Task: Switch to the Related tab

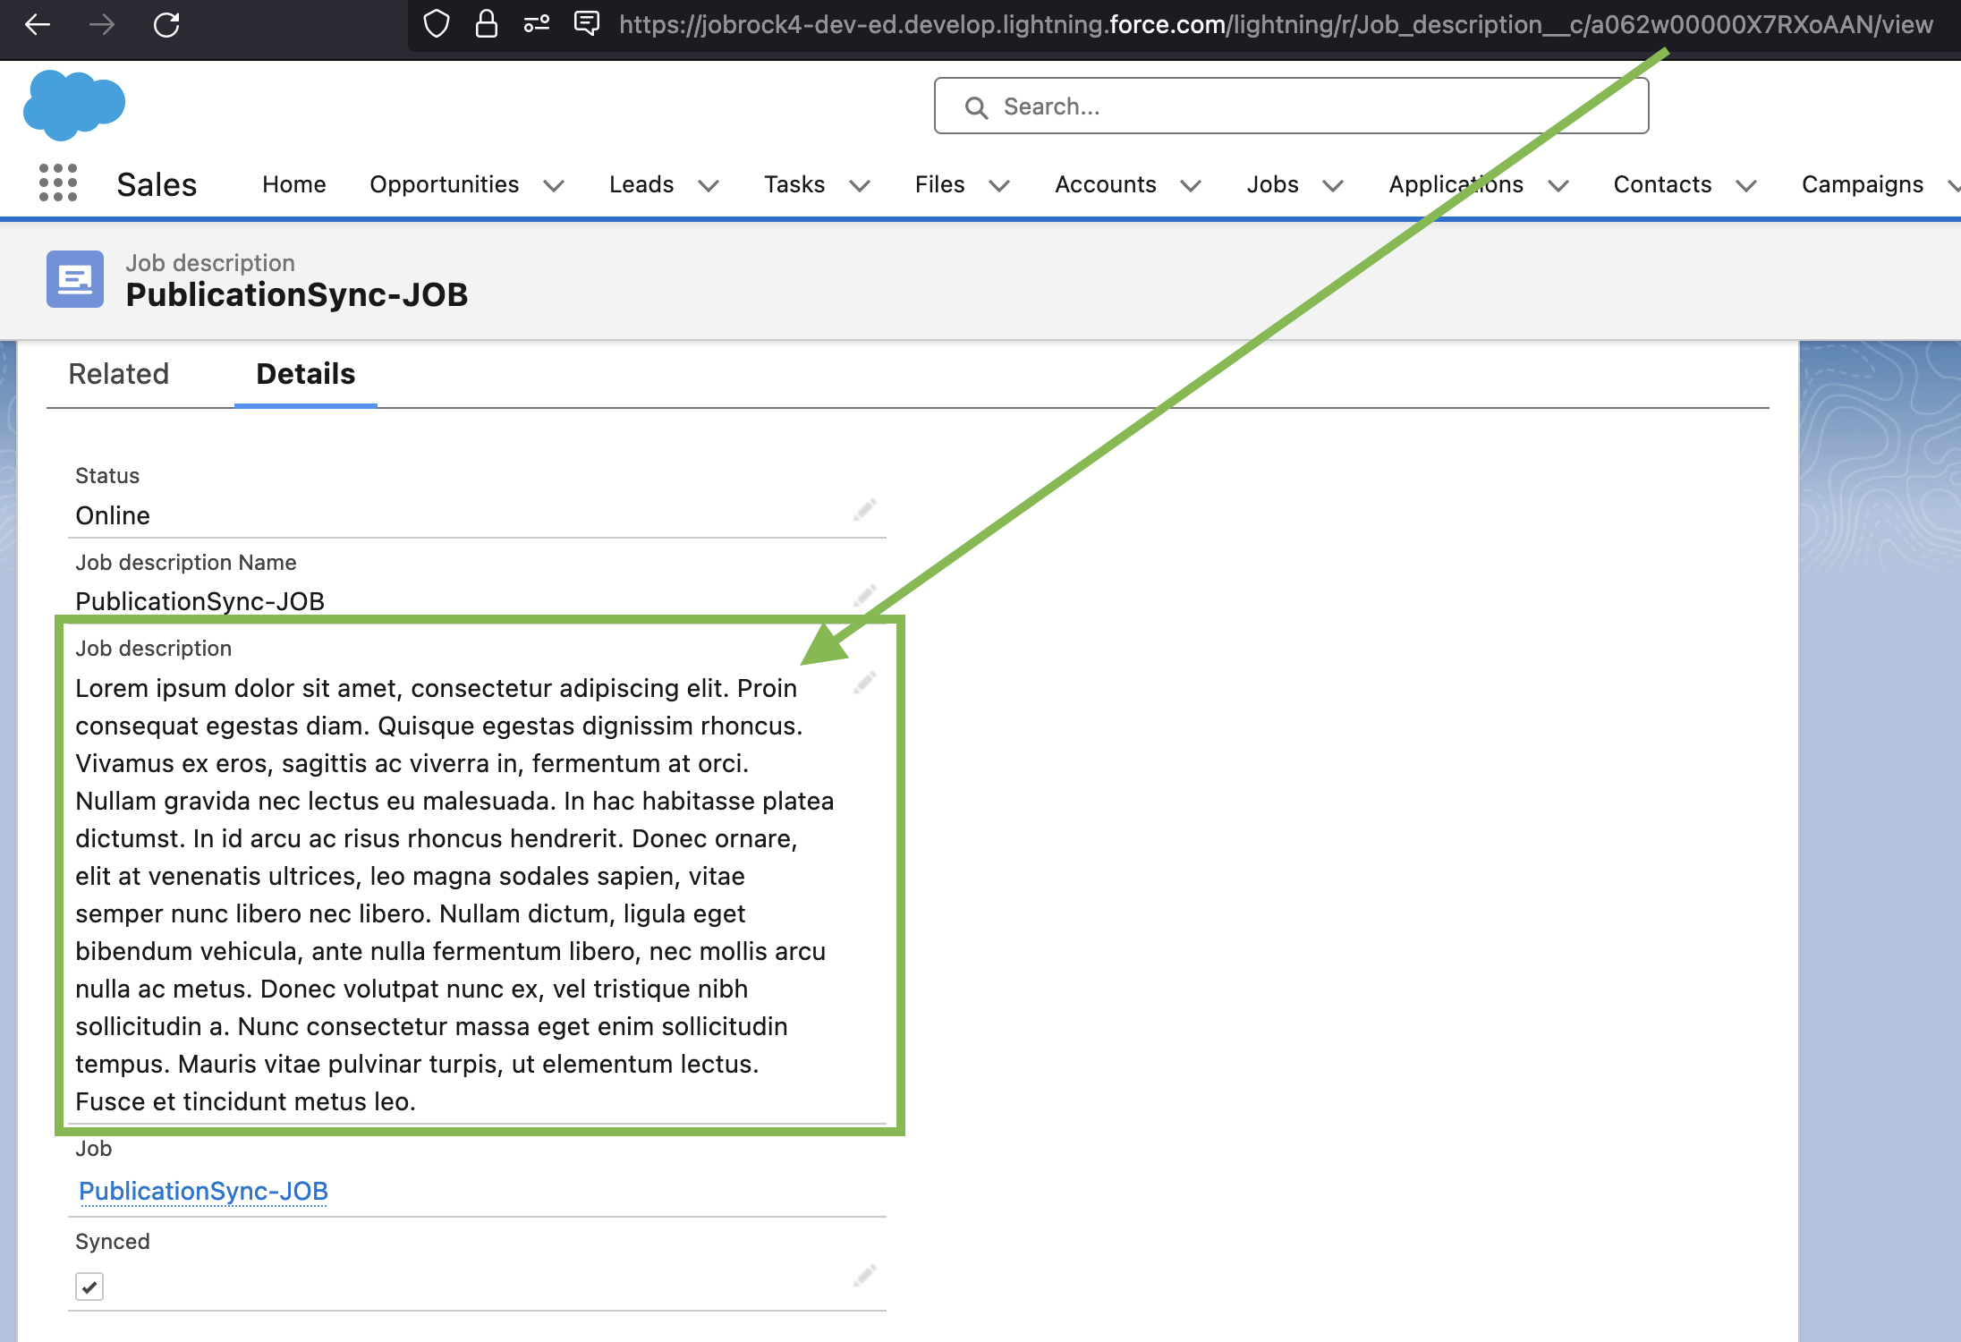Action: (118, 374)
